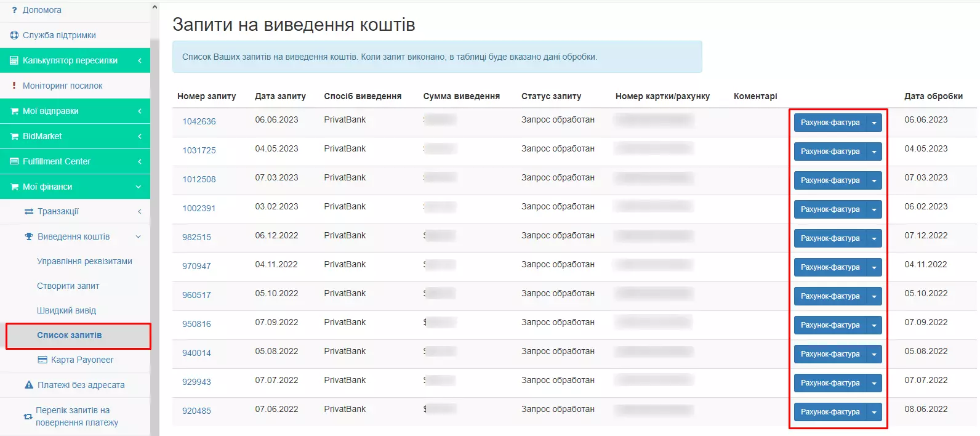Click the Карта Payoneer card icon

(42, 360)
